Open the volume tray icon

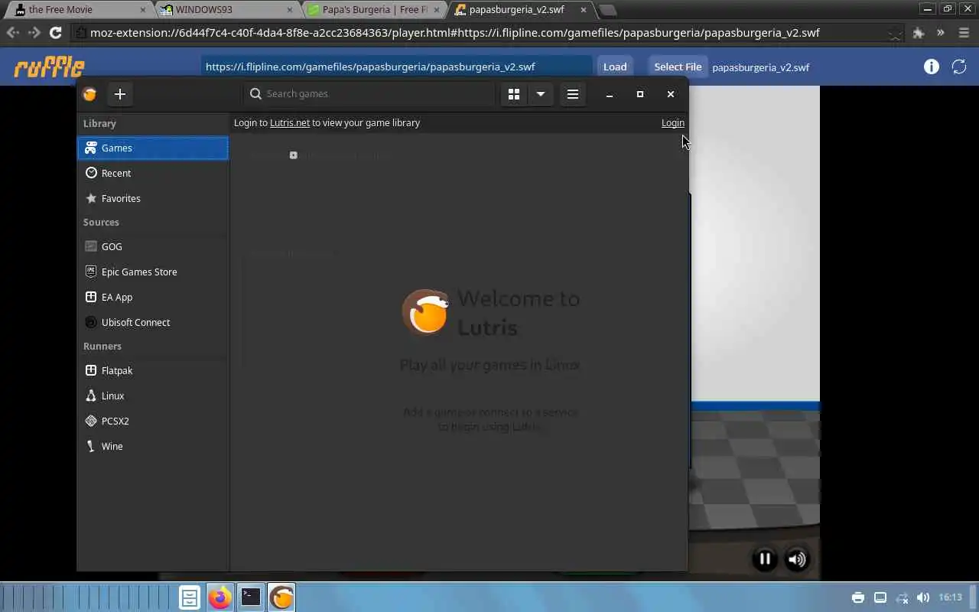(923, 597)
